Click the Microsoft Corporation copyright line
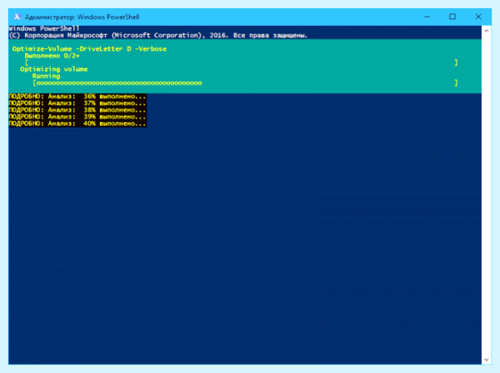The image size is (500, 373). tap(157, 35)
